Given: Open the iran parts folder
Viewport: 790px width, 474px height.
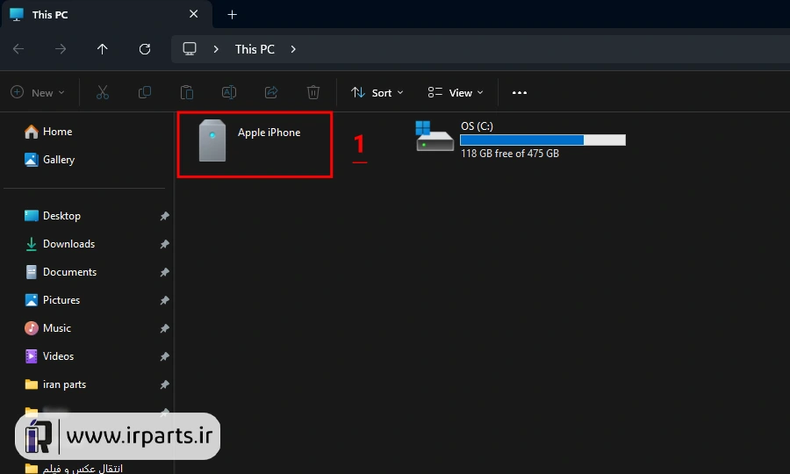Looking at the screenshot, I should tap(64, 384).
